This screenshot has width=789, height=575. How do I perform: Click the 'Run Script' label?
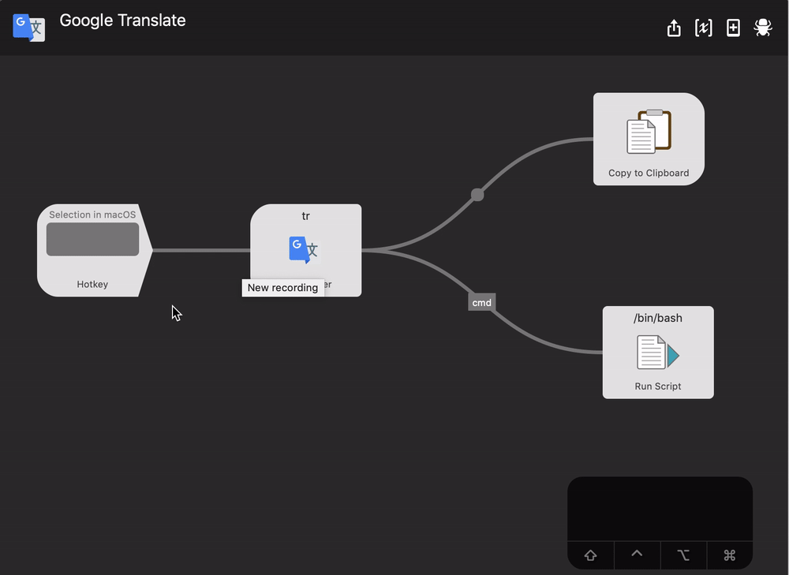click(x=658, y=386)
